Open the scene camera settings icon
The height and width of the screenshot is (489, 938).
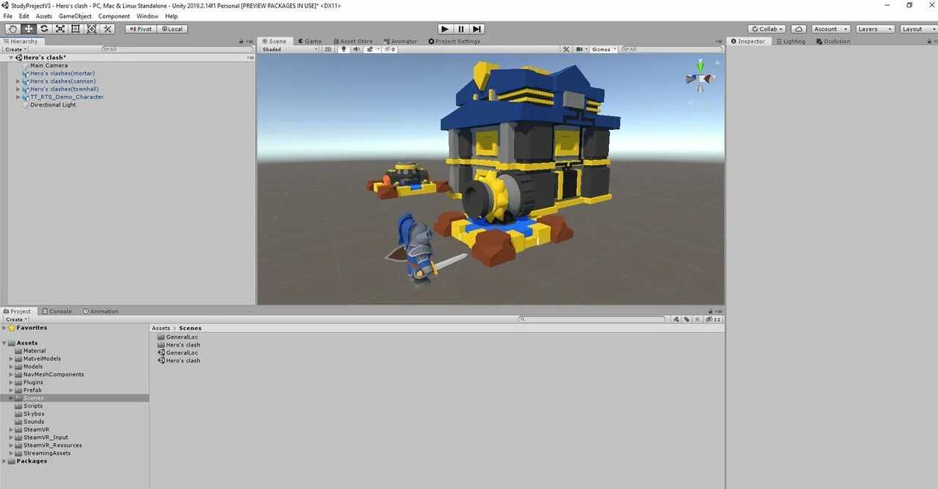click(x=580, y=49)
